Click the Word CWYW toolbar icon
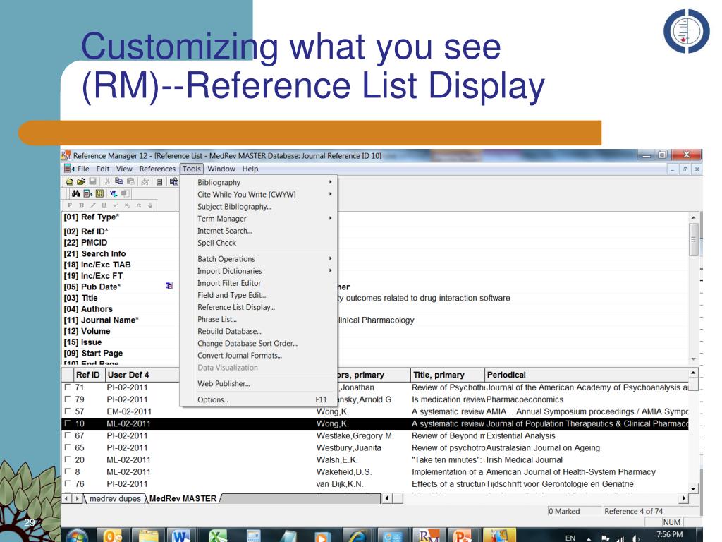This screenshot has height=542, width=722. [x=113, y=193]
